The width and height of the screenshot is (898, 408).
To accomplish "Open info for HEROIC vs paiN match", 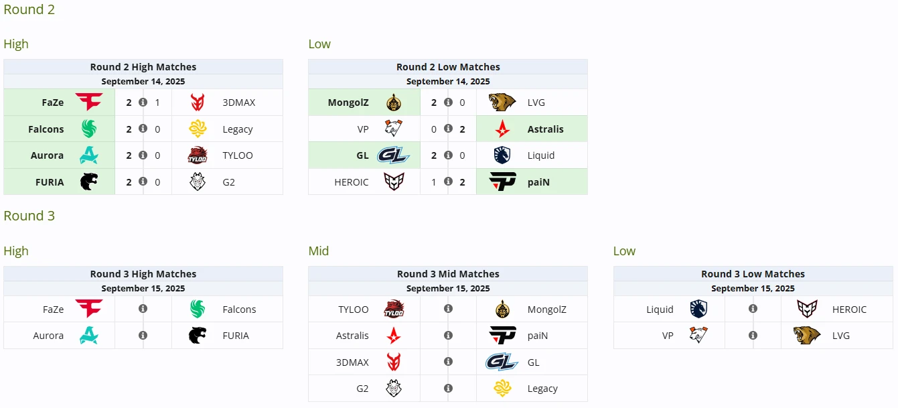I will (x=448, y=182).
